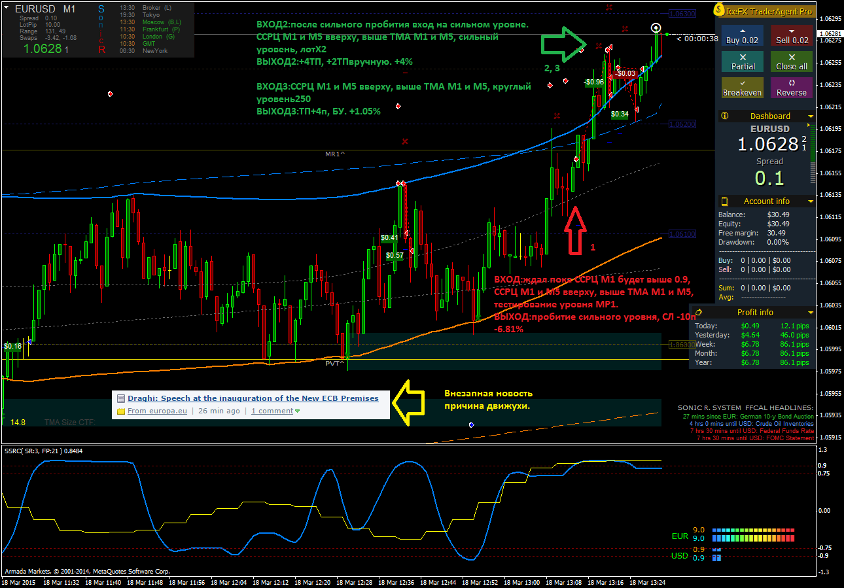
Task: Click the German 10-y Bond Auction headline
Action: tap(748, 416)
